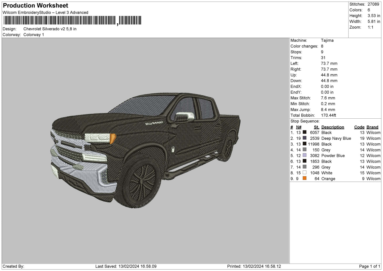Click the 'St.' column header
Screen dimensions: 383x271
(316, 127)
